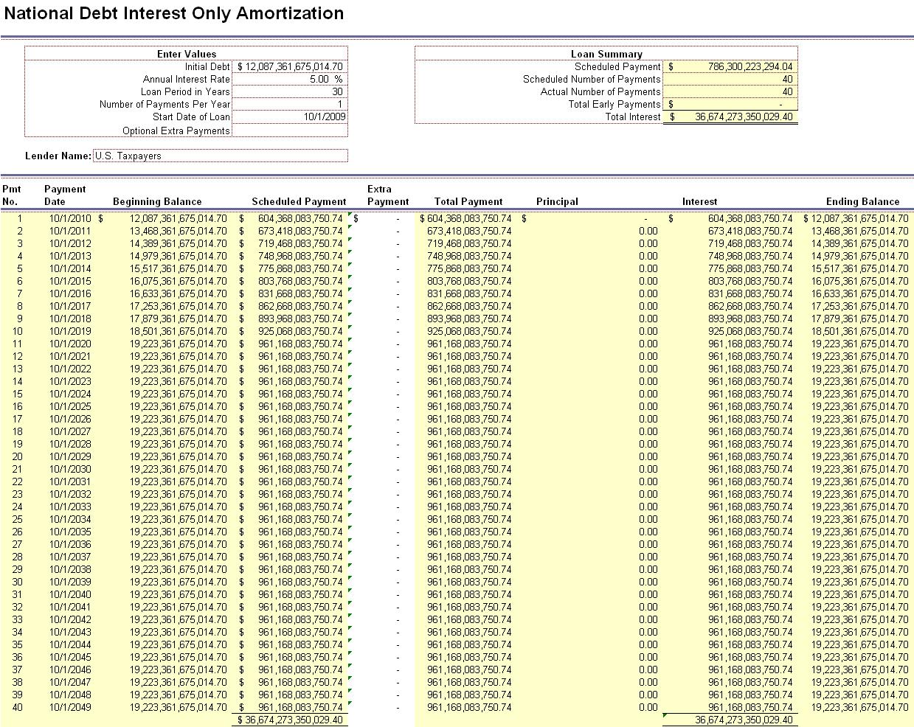The image size is (914, 727).
Task: Click the Start Date of Loan cell
Action: [x=290, y=116]
